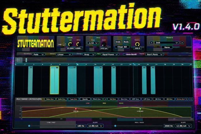Click the Low/Mid crossover slider handle
Viewport: 201px width, 134px height.
pos(29,126)
